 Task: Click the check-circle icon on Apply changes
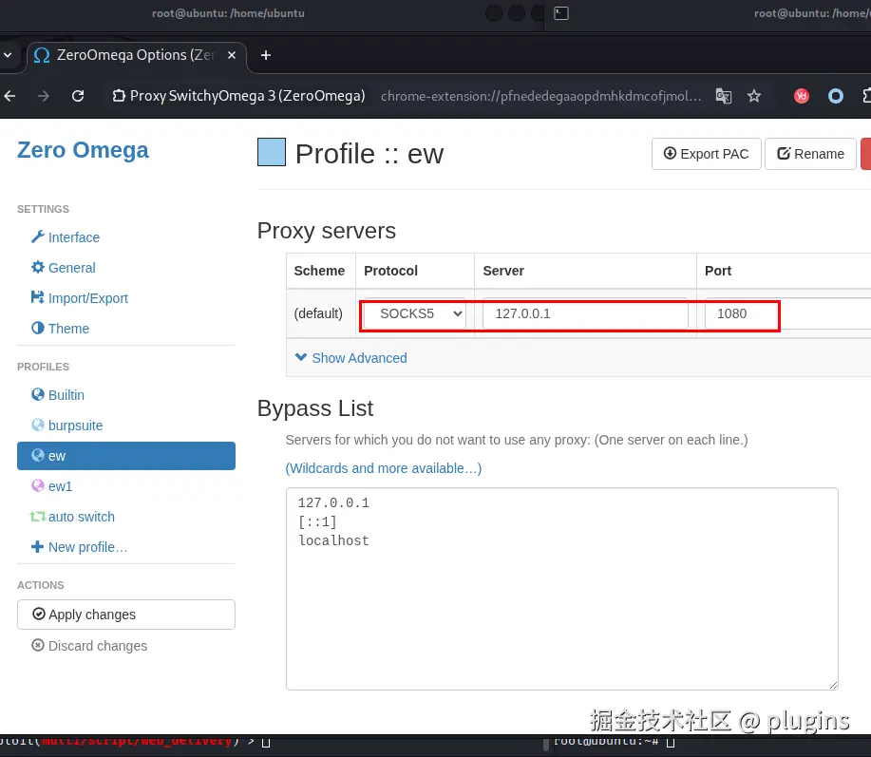pyautogui.click(x=39, y=614)
